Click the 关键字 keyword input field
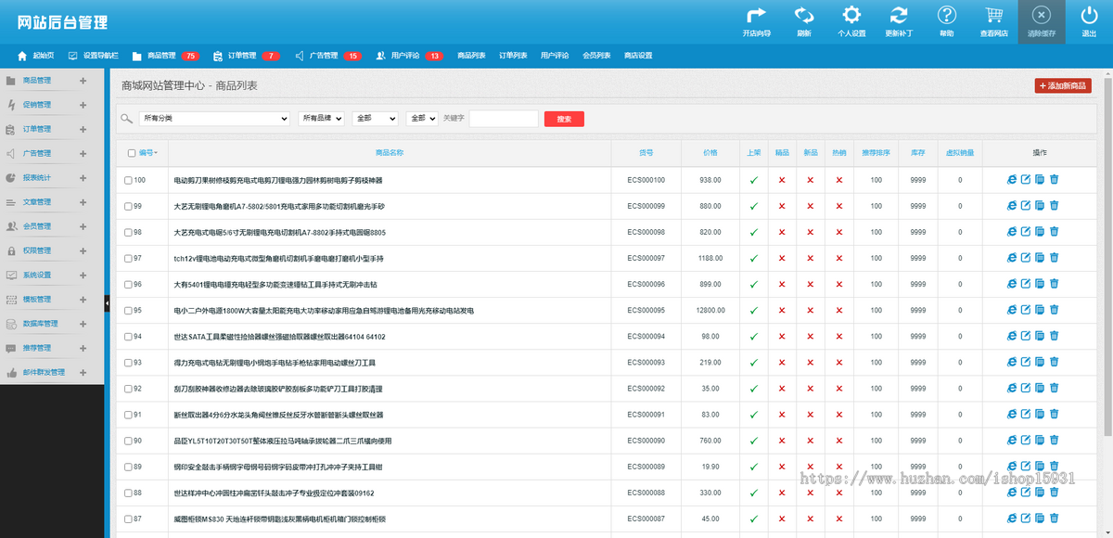This screenshot has width=1113, height=538. [x=504, y=119]
